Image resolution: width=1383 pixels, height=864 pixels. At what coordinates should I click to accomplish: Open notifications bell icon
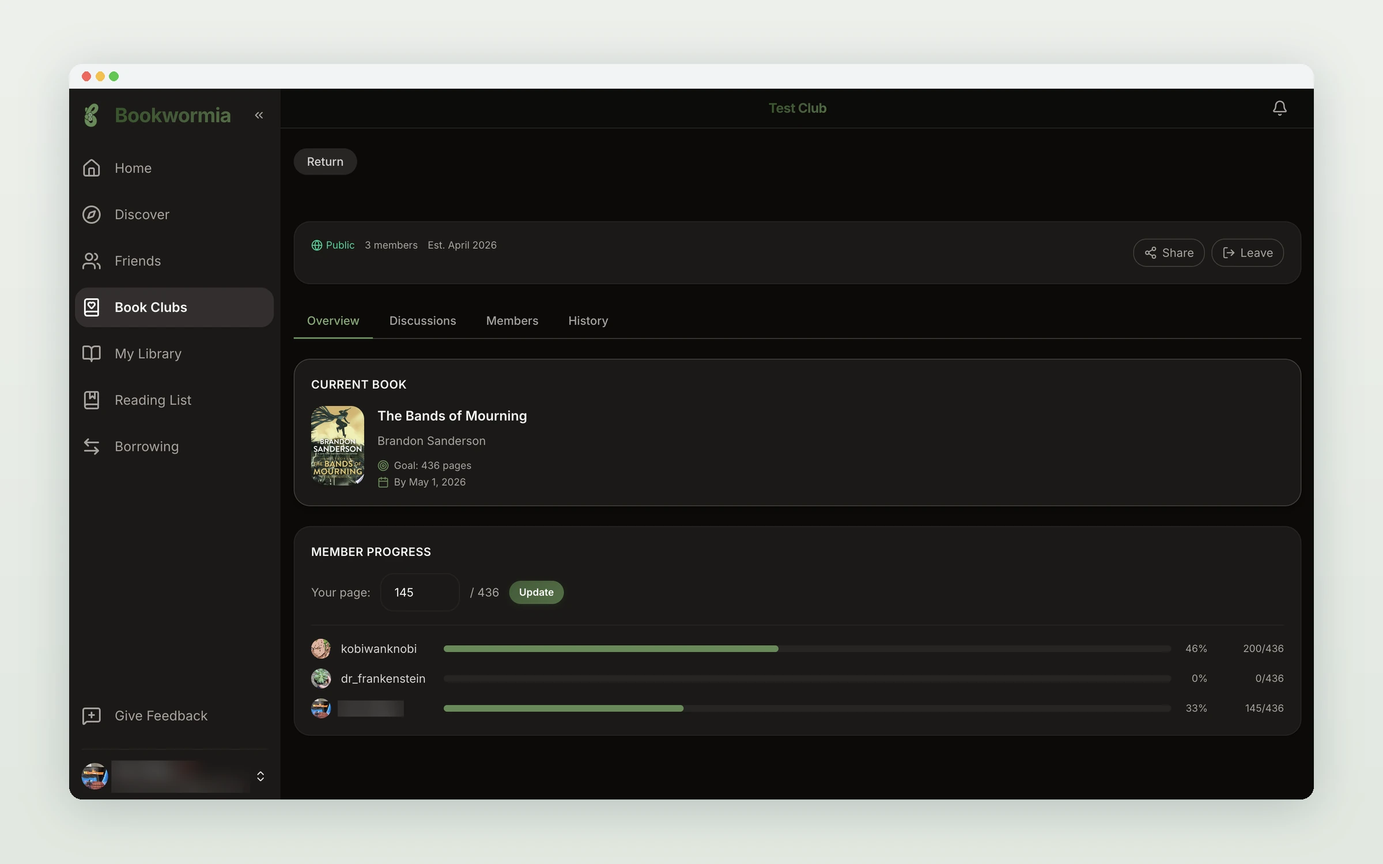[1279, 108]
